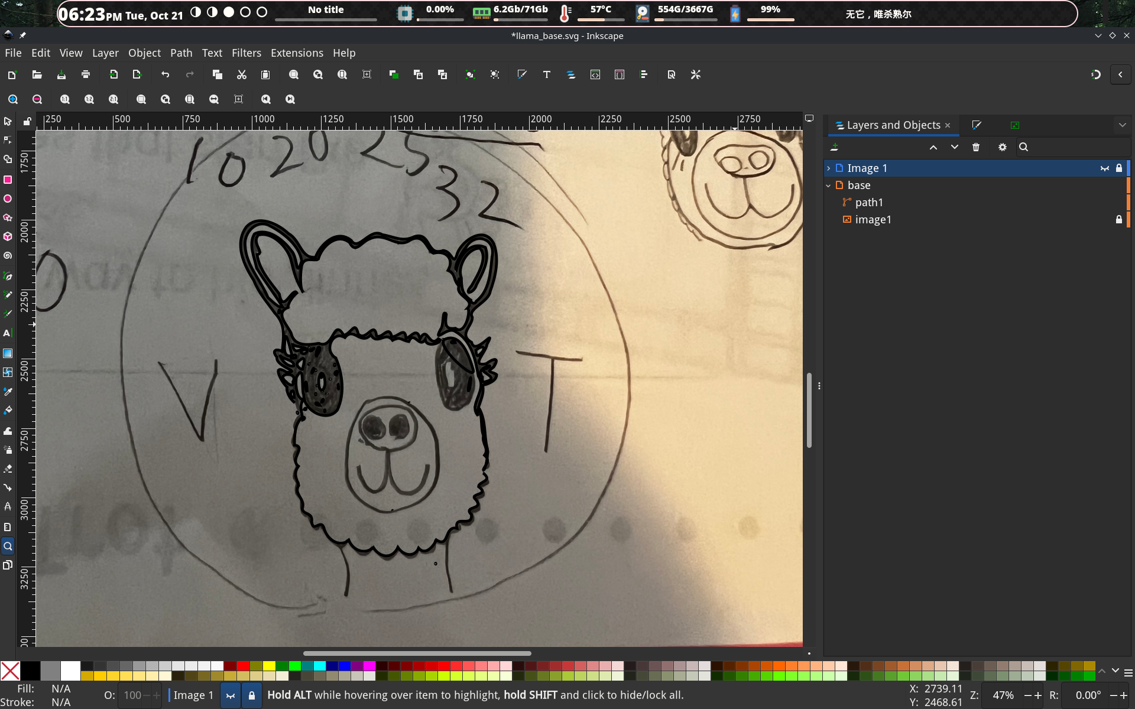Pick the yellow color swatch in palette
Screen dimensions: 1135x709
(269, 666)
